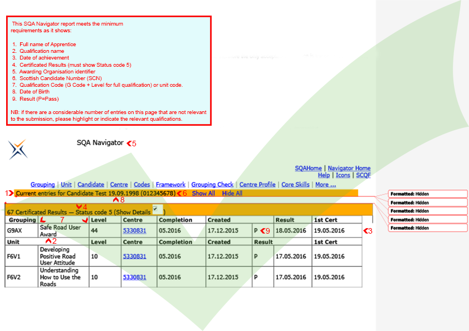The height and width of the screenshot is (331, 469).
Task: Click Hide All entries link
Action: point(232,193)
